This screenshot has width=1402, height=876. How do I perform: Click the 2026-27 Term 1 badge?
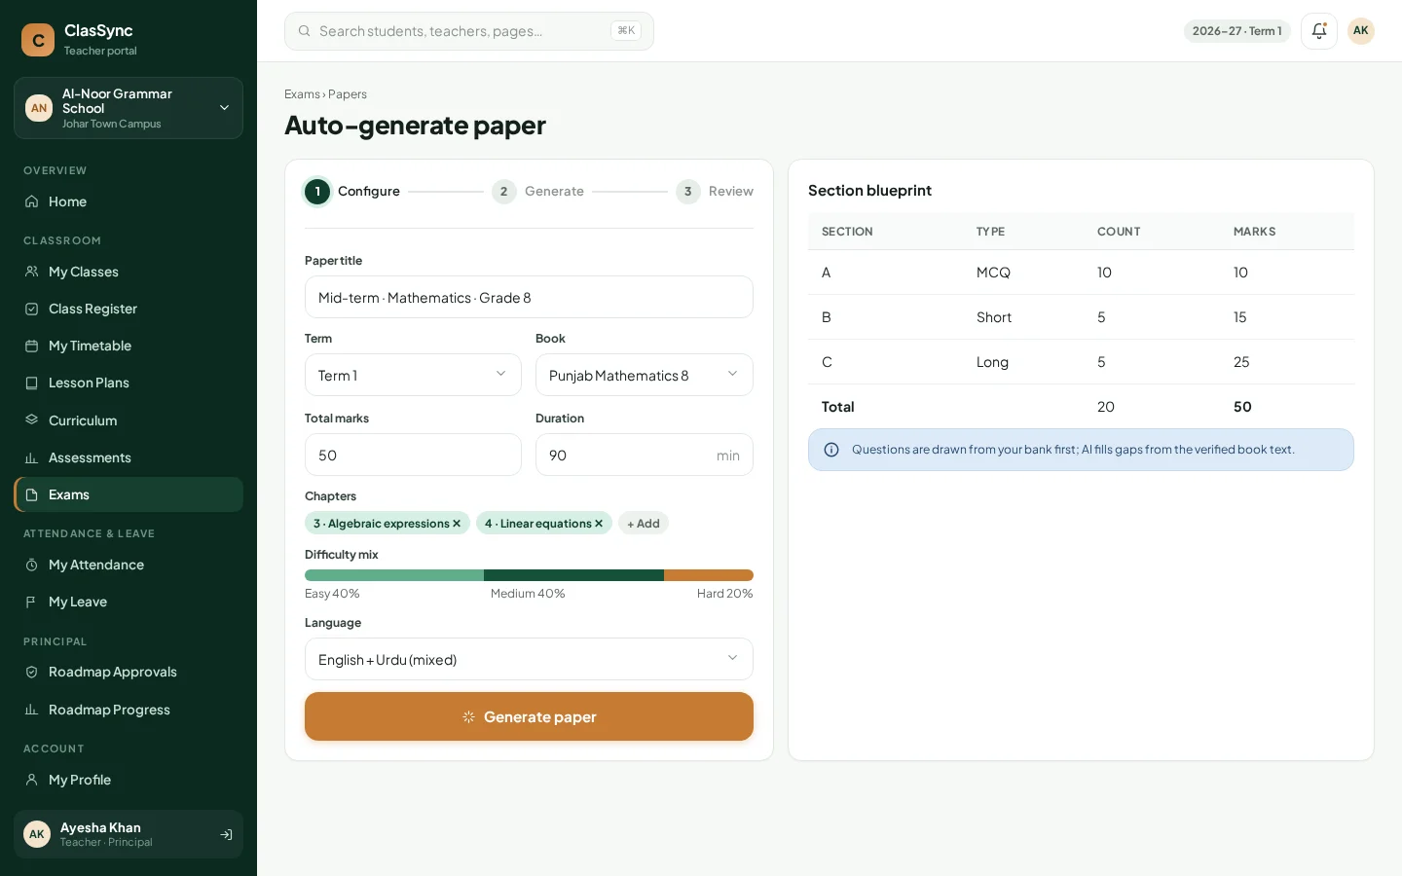tap(1237, 31)
